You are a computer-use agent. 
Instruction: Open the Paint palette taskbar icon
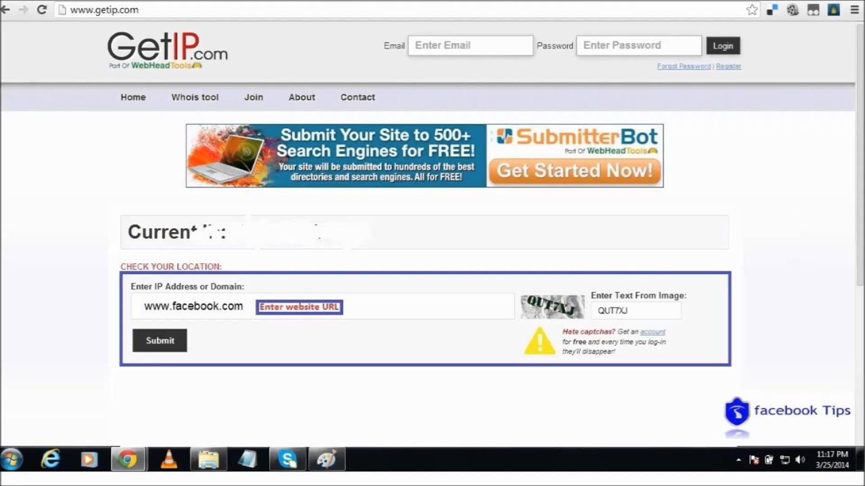[x=326, y=460]
